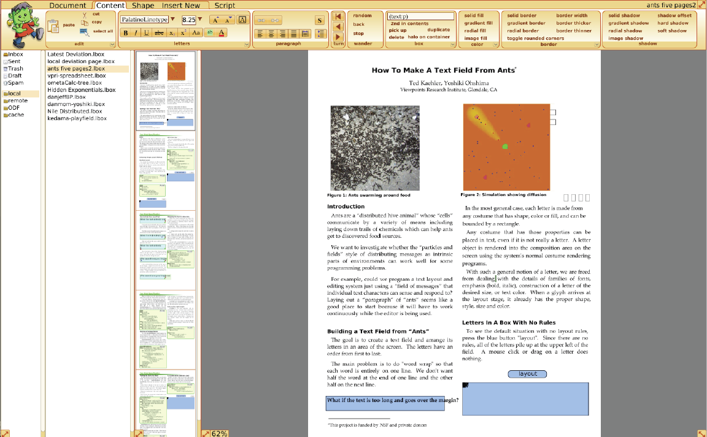Select Hidden Exponentials.lbox in file list
The image size is (707, 437).
click(82, 90)
